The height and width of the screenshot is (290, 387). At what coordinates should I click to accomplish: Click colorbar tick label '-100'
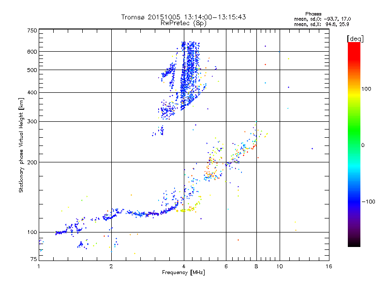(x=368, y=202)
